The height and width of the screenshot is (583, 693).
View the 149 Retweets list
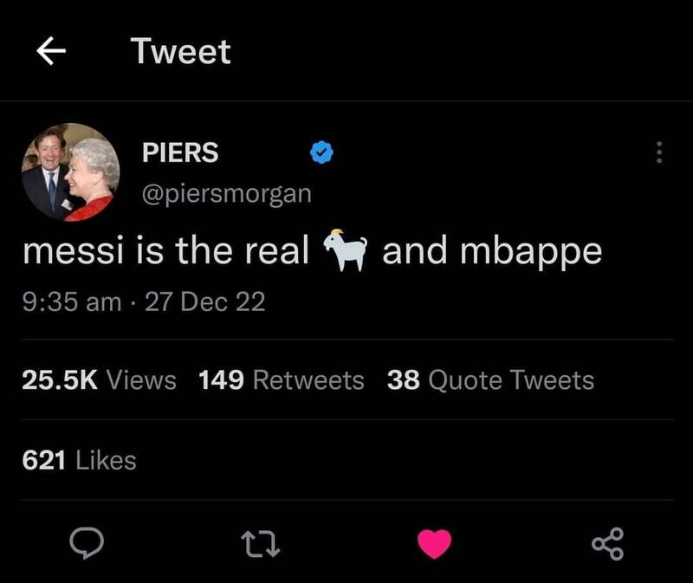(282, 379)
